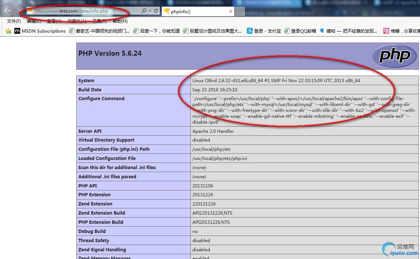Open the 嘀咕 — 把不经意的发现 bookmark
Screen dimensions: 420x259
[352, 31]
